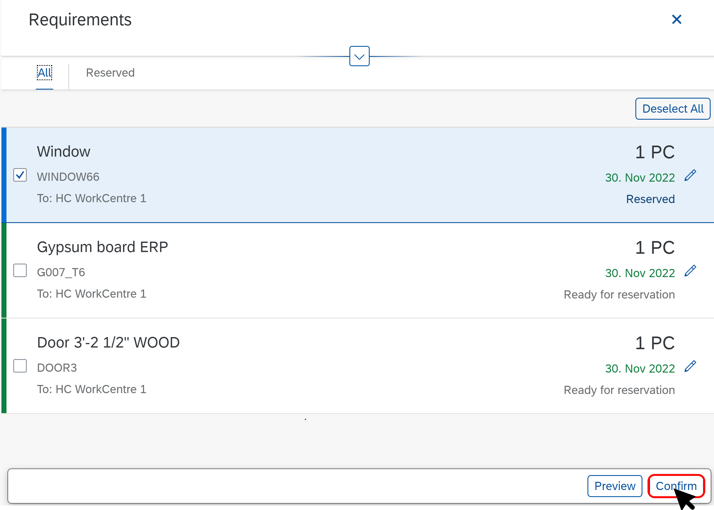Select the Window item title
The height and width of the screenshot is (510, 714).
coord(64,152)
